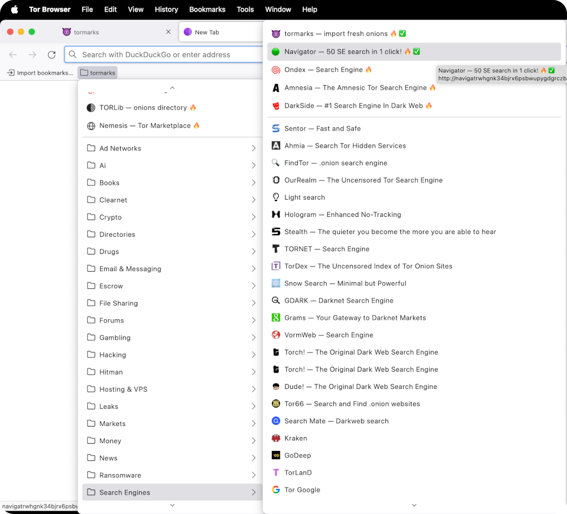Screen dimensions: 567x514
Task: Click Import bookmarks toolbar button
Action: pos(39,73)
